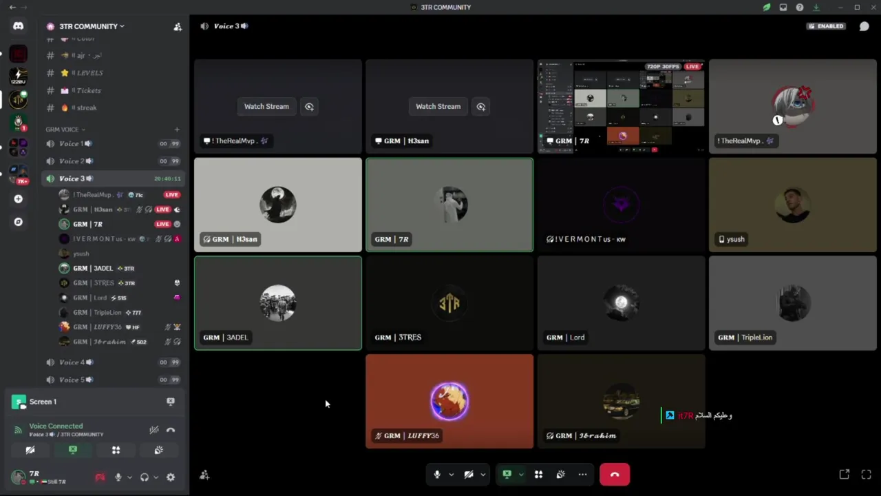Viewport: 881px width, 496px height.
Task: Click red game controller icon beside username
Action: coord(100,477)
